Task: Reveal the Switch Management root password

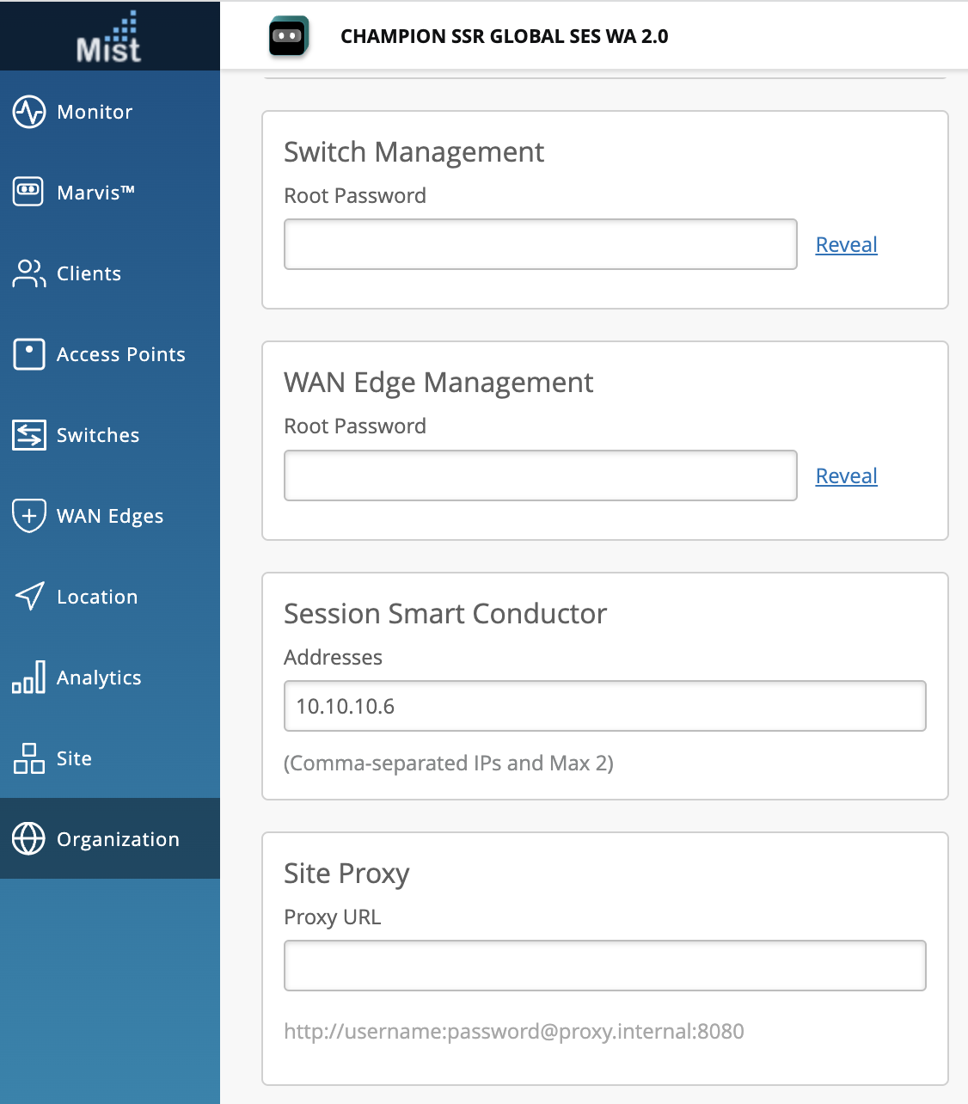Action: 846,245
